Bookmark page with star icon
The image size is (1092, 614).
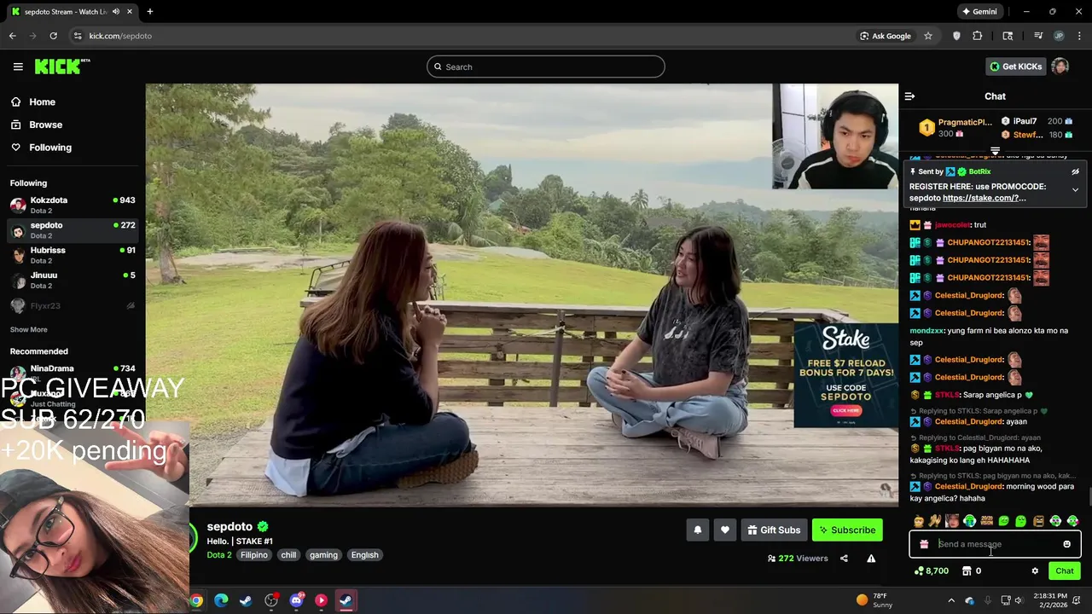(928, 36)
